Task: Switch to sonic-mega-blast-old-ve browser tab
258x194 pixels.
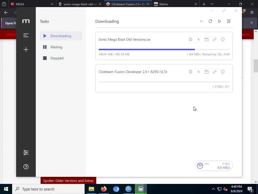Action: [x=80, y=4]
